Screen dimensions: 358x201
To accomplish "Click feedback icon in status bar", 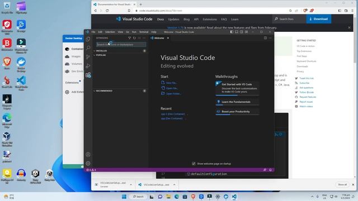I will (x=265, y=170).
